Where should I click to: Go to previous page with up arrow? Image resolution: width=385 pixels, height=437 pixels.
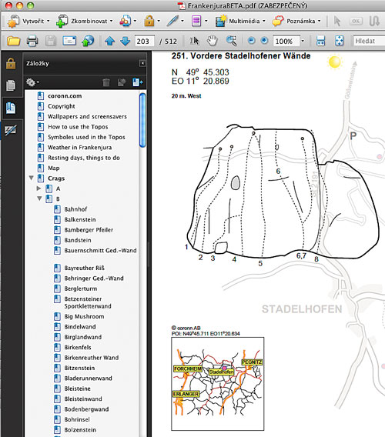pyautogui.click(x=109, y=41)
